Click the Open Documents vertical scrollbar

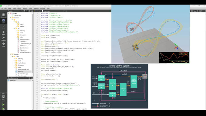pos(32,94)
